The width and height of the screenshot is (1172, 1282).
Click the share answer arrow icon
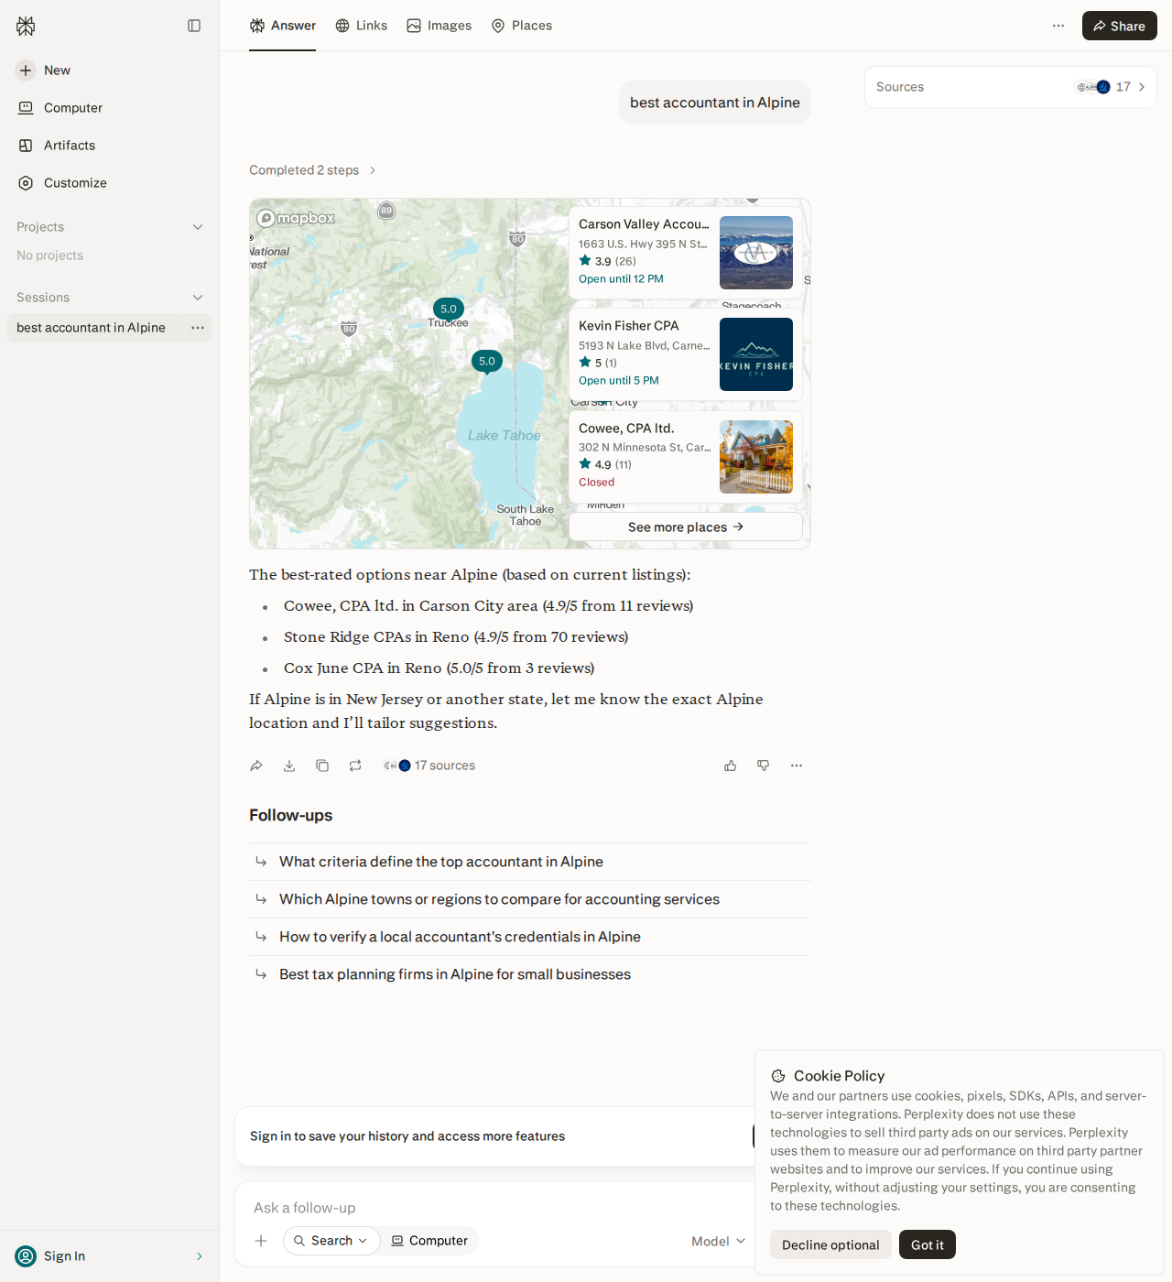point(256,766)
